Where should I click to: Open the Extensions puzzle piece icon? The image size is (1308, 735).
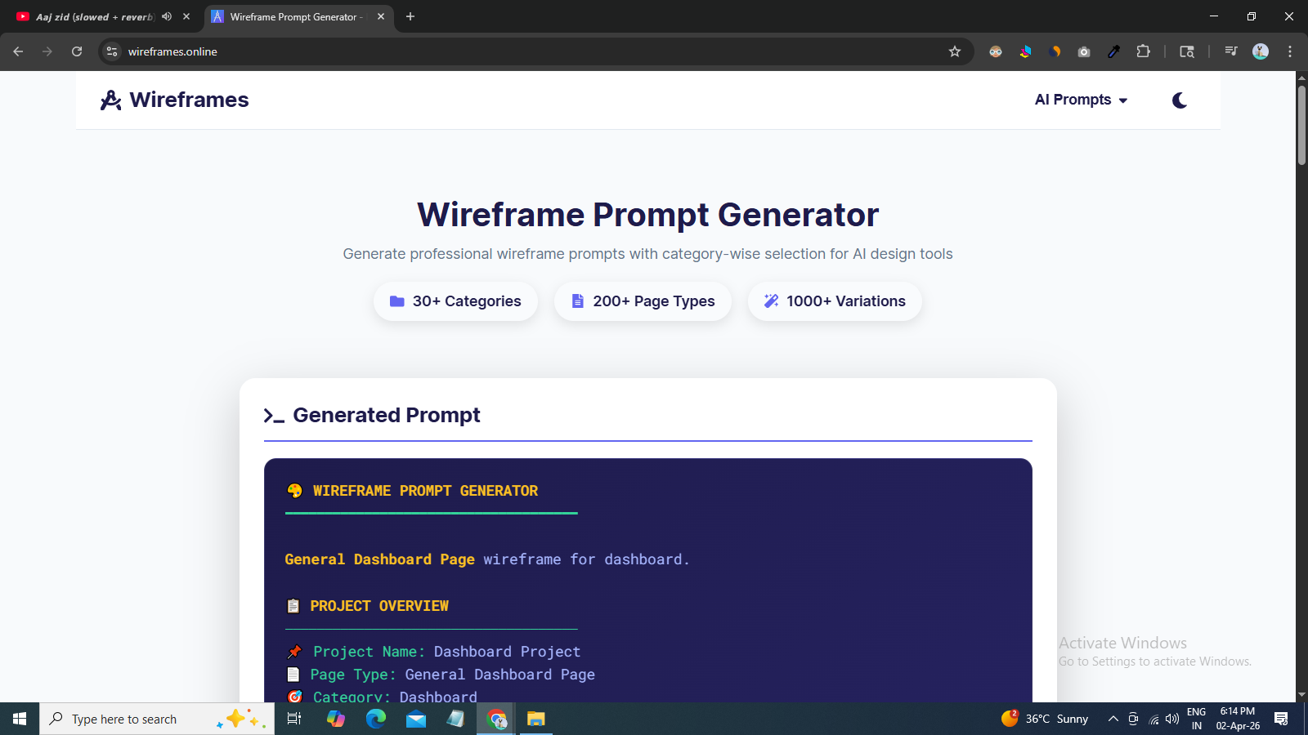pos(1144,51)
